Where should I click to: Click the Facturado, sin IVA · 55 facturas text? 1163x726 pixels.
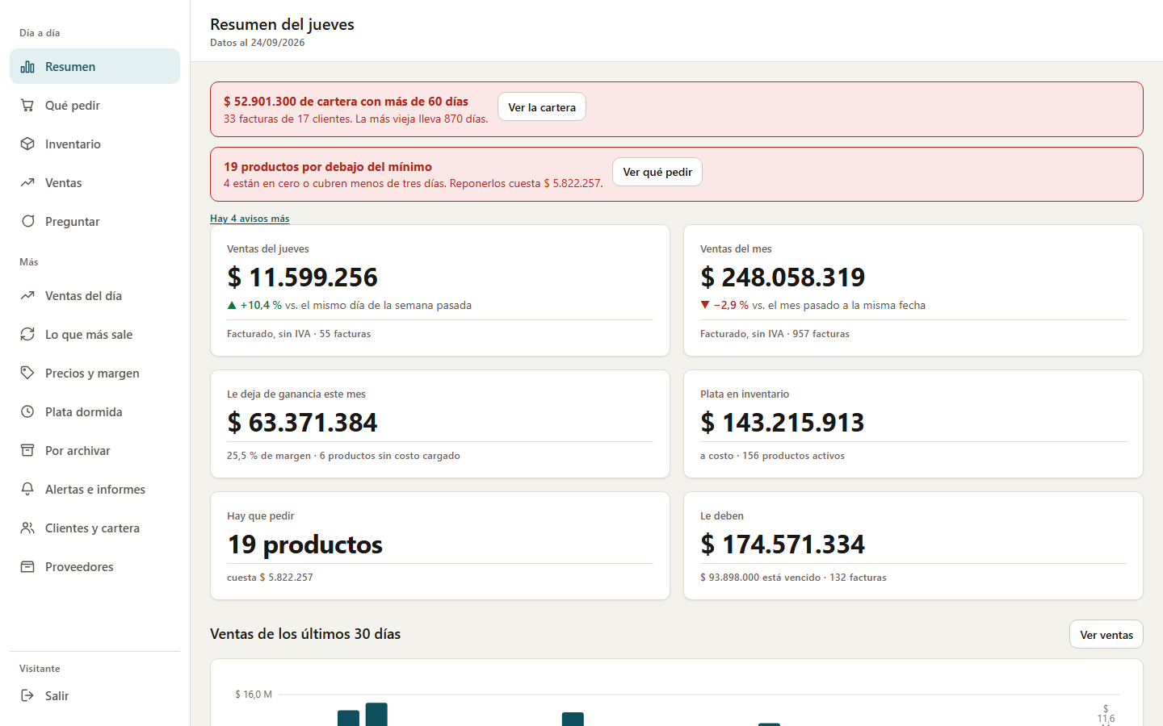(x=299, y=334)
